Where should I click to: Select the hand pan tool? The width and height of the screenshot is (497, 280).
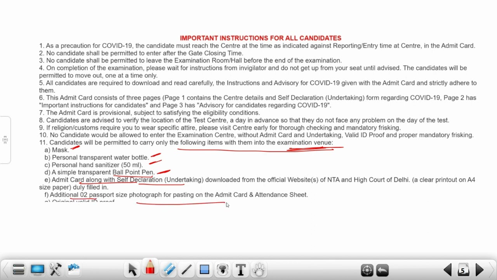[259, 269]
